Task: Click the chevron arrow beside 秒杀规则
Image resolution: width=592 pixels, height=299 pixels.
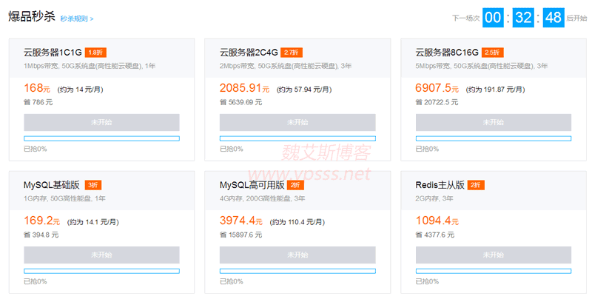Action: click(92, 19)
